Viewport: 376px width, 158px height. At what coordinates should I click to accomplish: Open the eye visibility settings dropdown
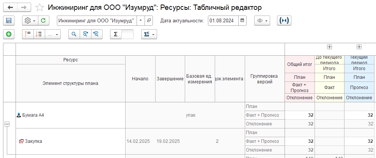point(262,20)
